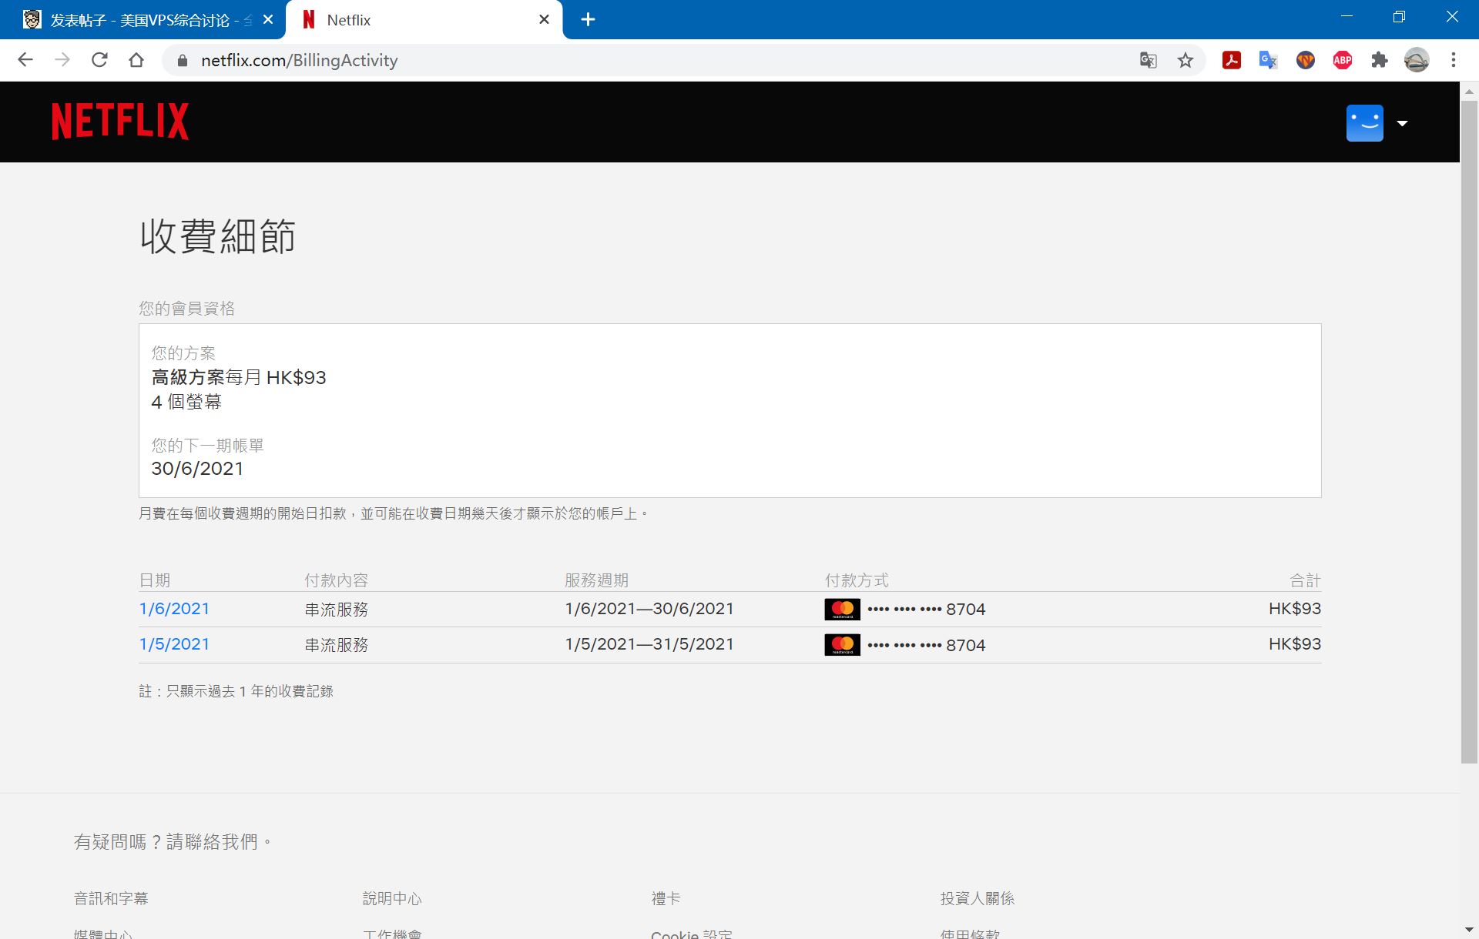Image resolution: width=1479 pixels, height=939 pixels.
Task: Open the Adobe Acrobat extension
Action: point(1231,60)
